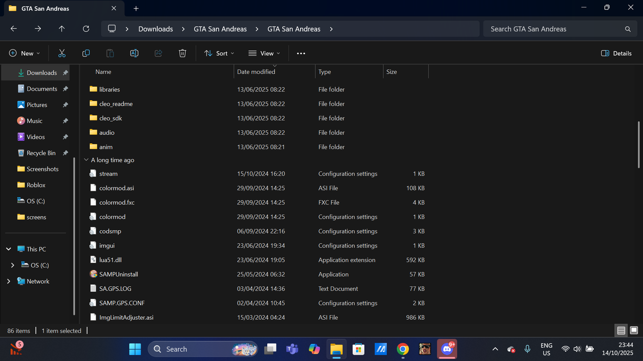The image size is (643, 361).
Task: Open Windows Start menu
Action: (135, 349)
